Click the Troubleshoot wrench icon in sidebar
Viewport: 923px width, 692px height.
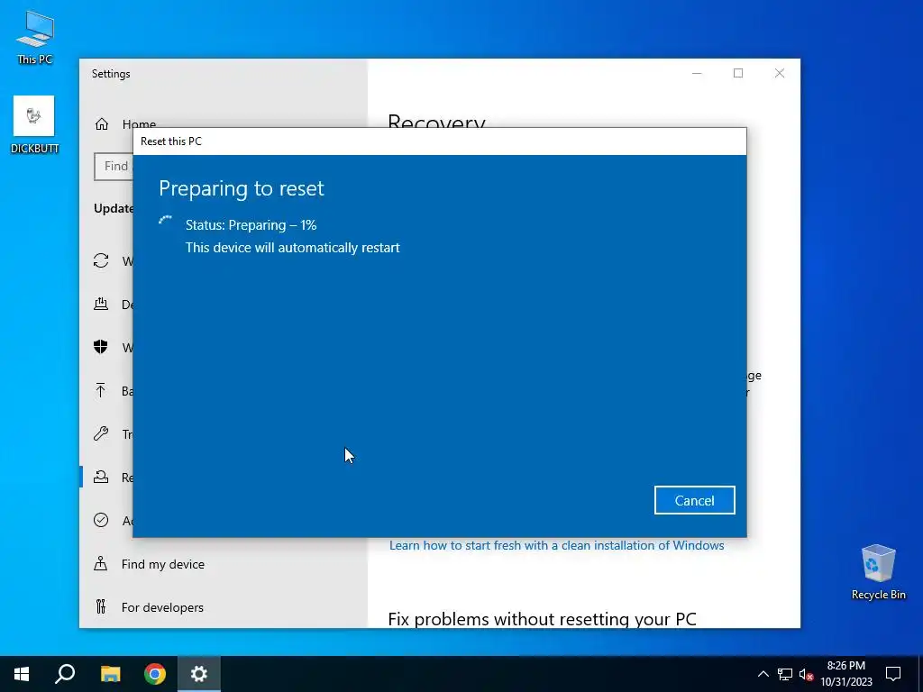(x=101, y=433)
